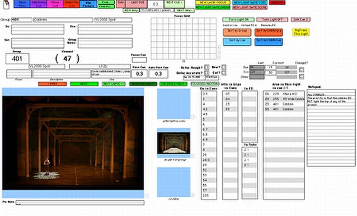Open the Smart Pix List

(x=71, y=4)
